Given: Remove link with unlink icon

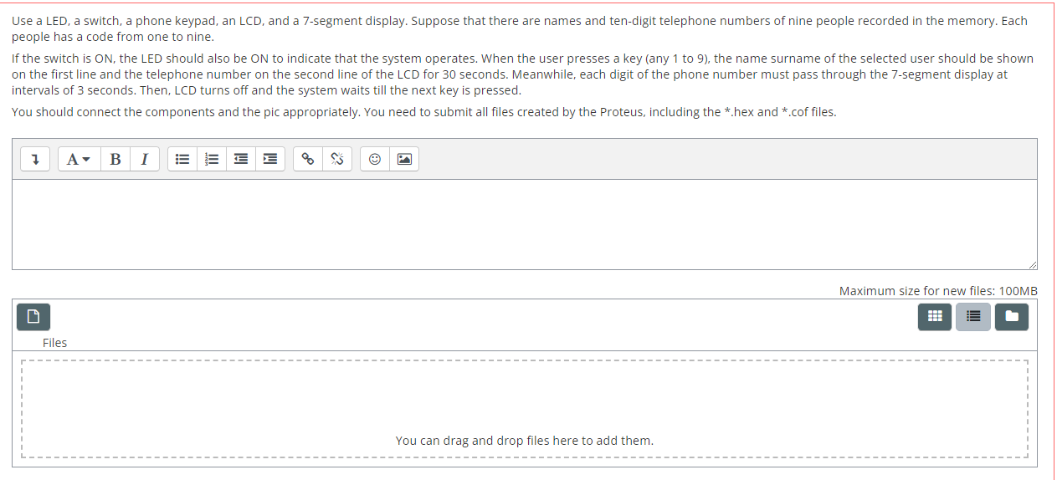Looking at the screenshot, I should 337,159.
